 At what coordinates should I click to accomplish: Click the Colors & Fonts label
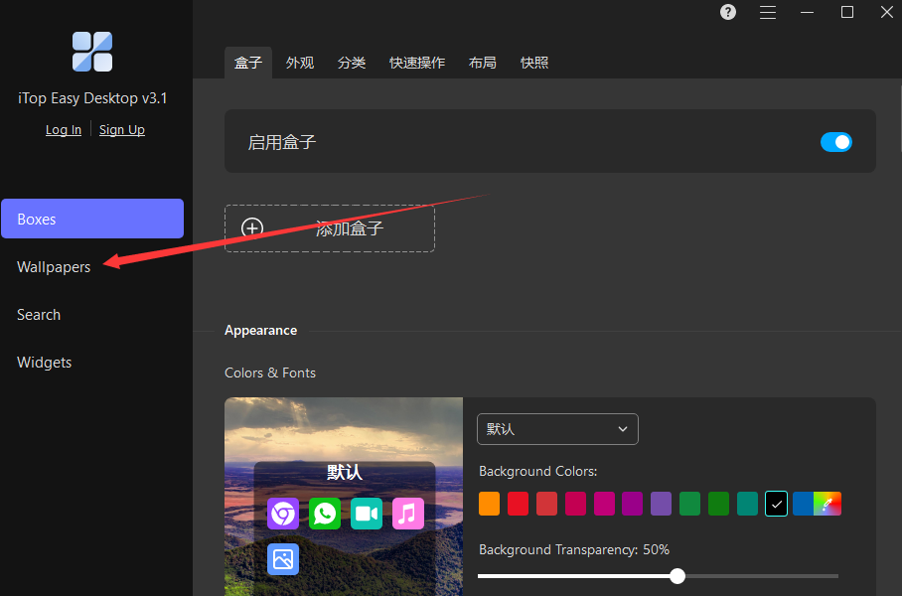(x=270, y=372)
